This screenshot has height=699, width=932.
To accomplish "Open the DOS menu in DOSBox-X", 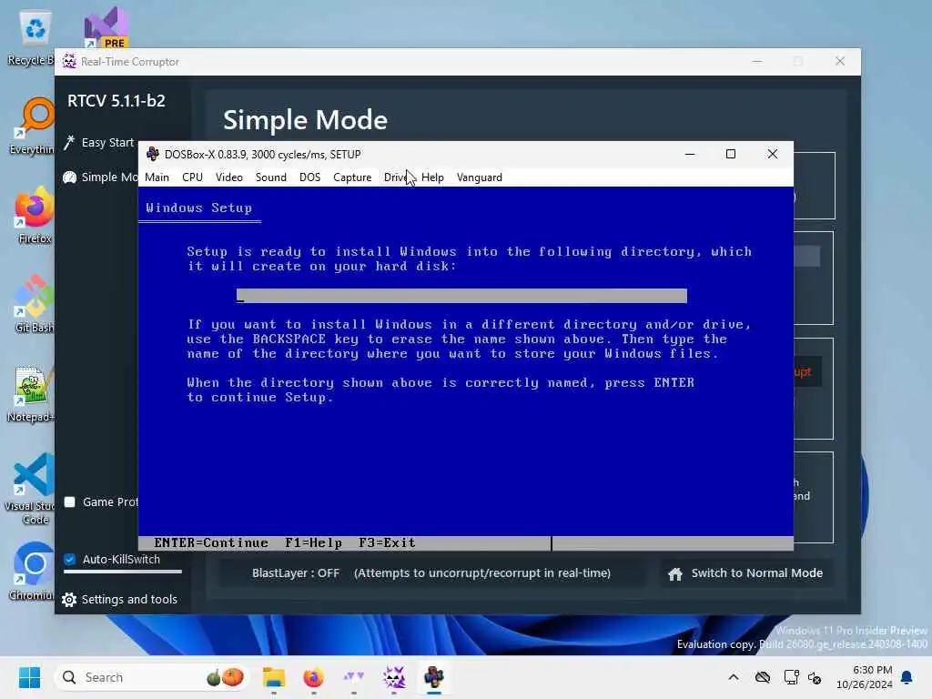I will tap(309, 177).
